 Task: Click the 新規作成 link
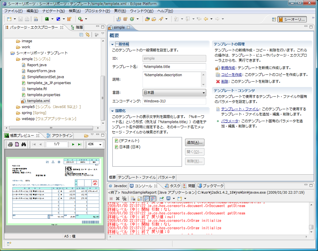point(228,68)
